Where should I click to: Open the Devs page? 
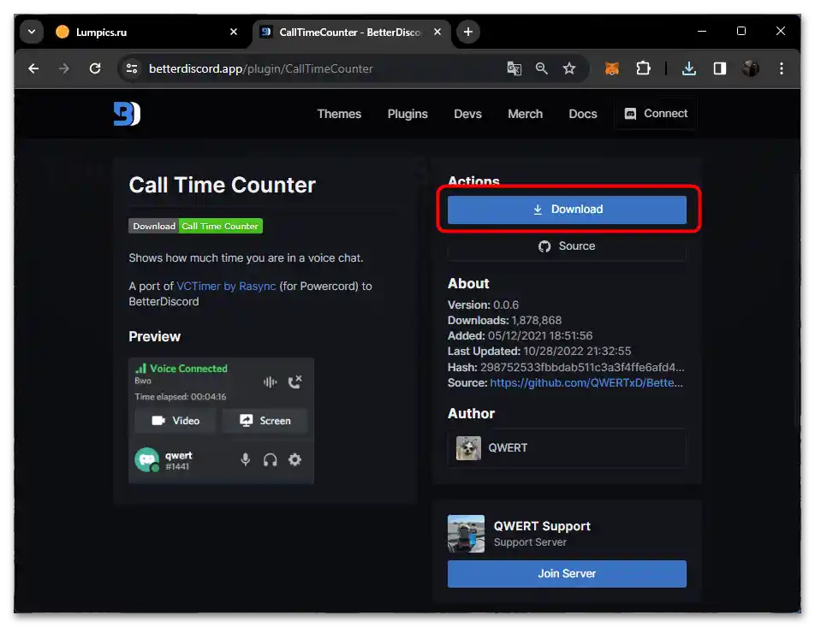point(467,114)
